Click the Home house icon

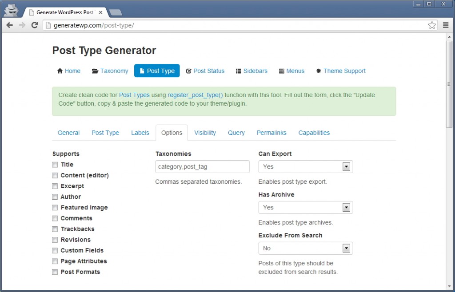tap(60, 71)
